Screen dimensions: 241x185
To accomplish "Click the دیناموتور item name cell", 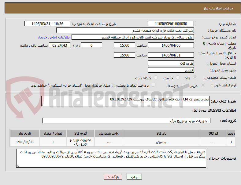I will (x=161, y=142).
